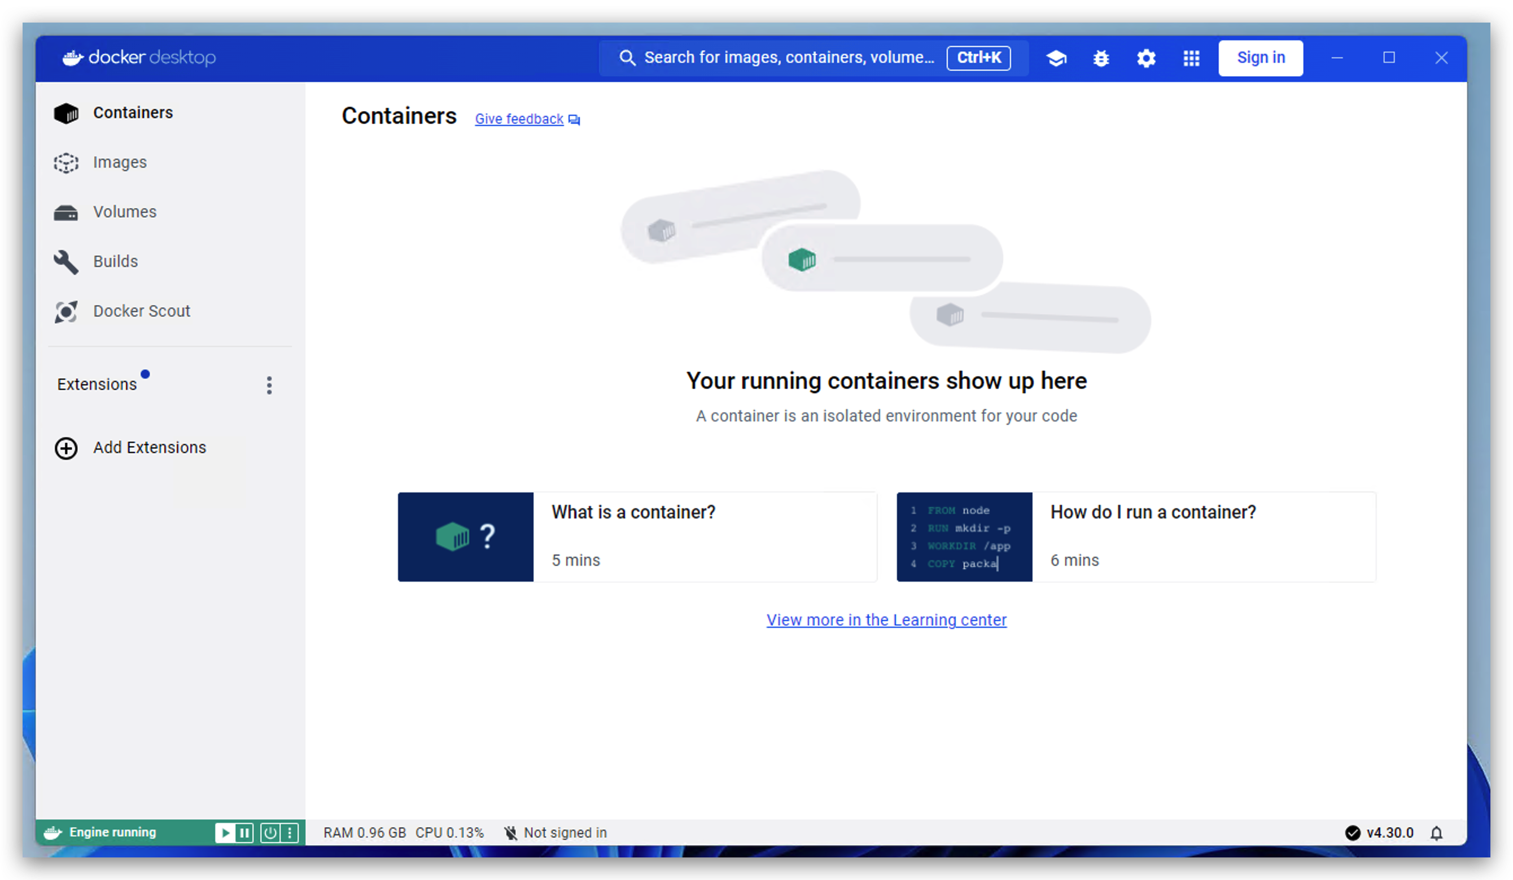Open the apps grid icon

(x=1191, y=58)
